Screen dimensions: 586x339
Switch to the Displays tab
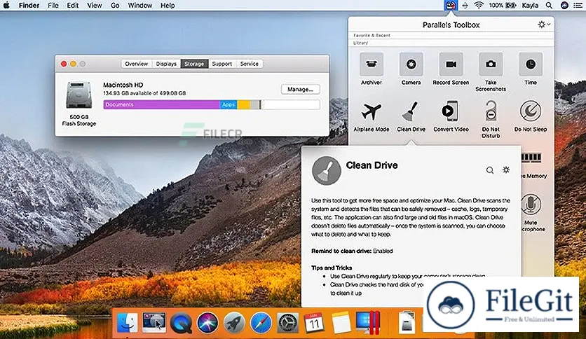coord(166,64)
